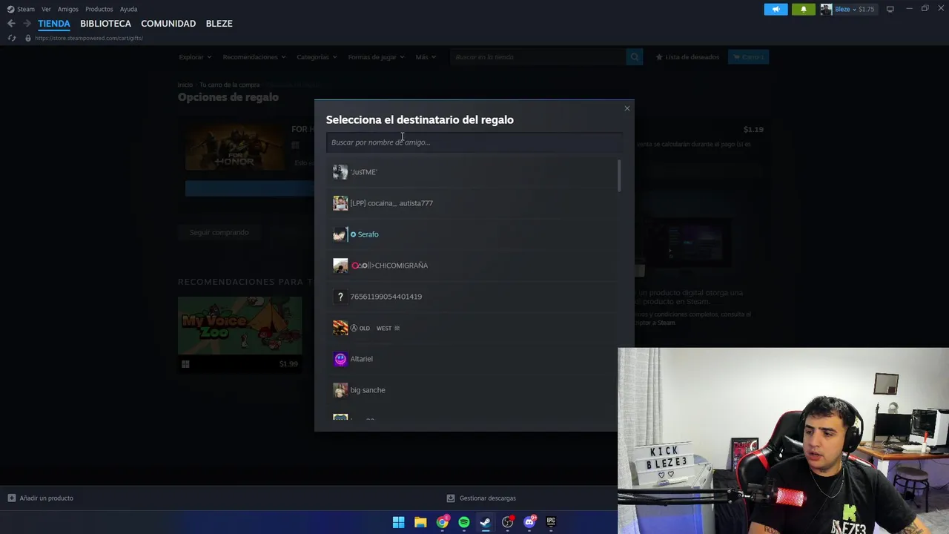Image resolution: width=949 pixels, height=534 pixels.
Task: Expand the Más dropdown
Action: pos(426,57)
